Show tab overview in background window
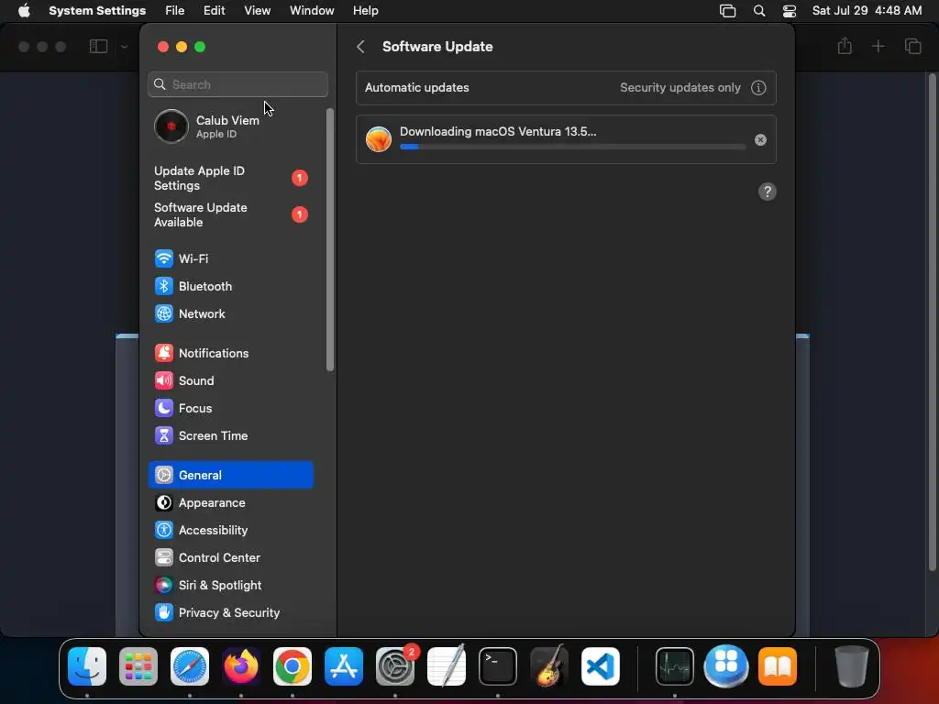The height and width of the screenshot is (704, 939). pos(912,46)
